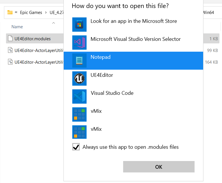Click the yellow folder icon in address bar
The image size is (222, 183).
click(10, 13)
